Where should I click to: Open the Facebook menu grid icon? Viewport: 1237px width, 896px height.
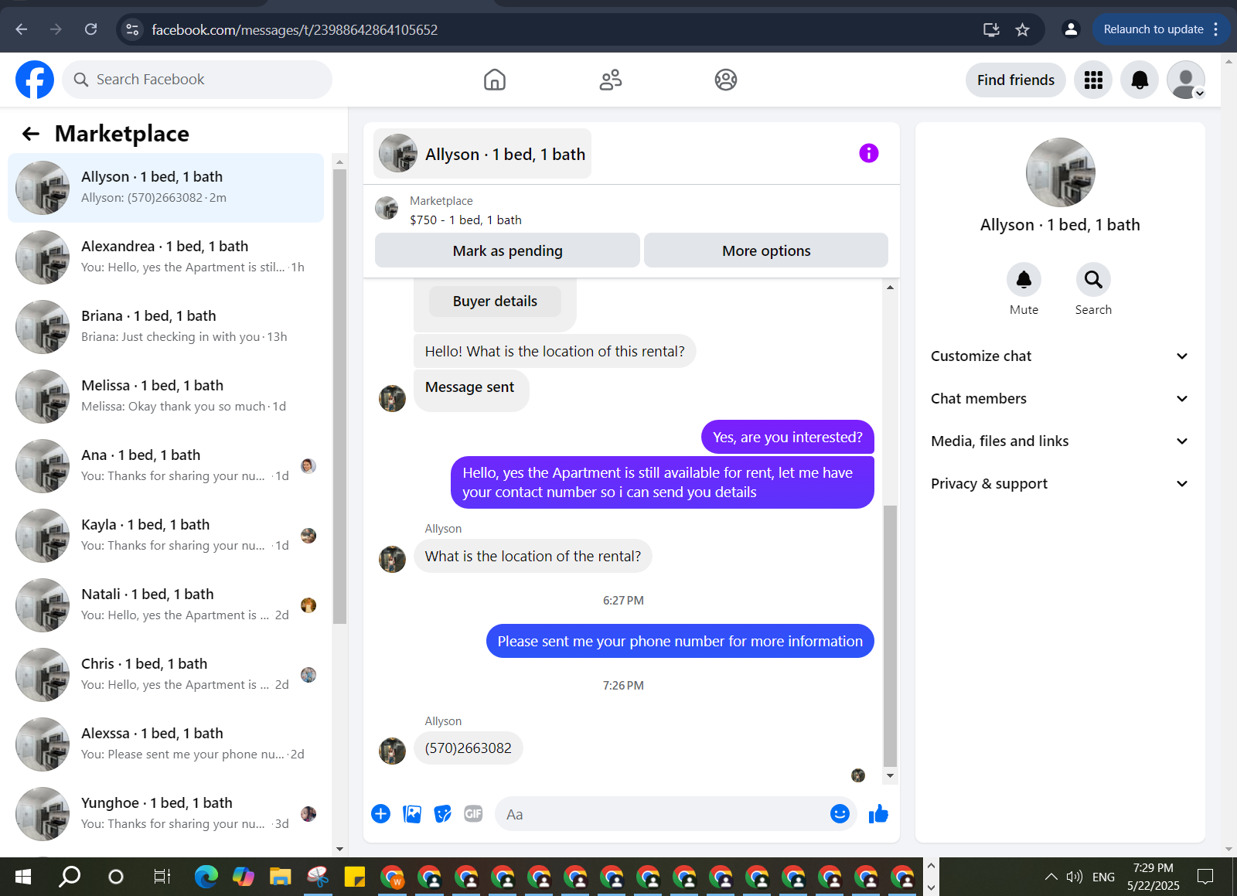pos(1093,80)
